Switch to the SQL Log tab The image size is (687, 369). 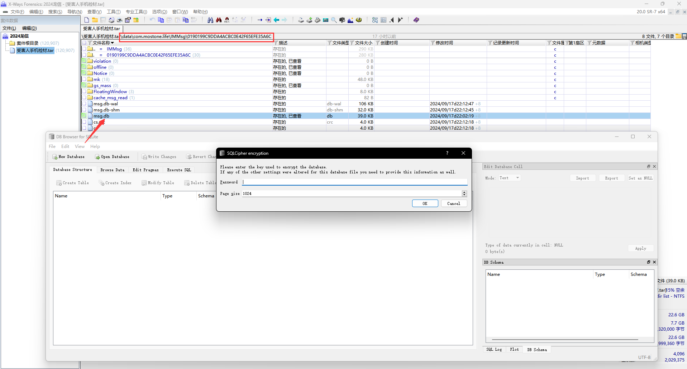494,350
